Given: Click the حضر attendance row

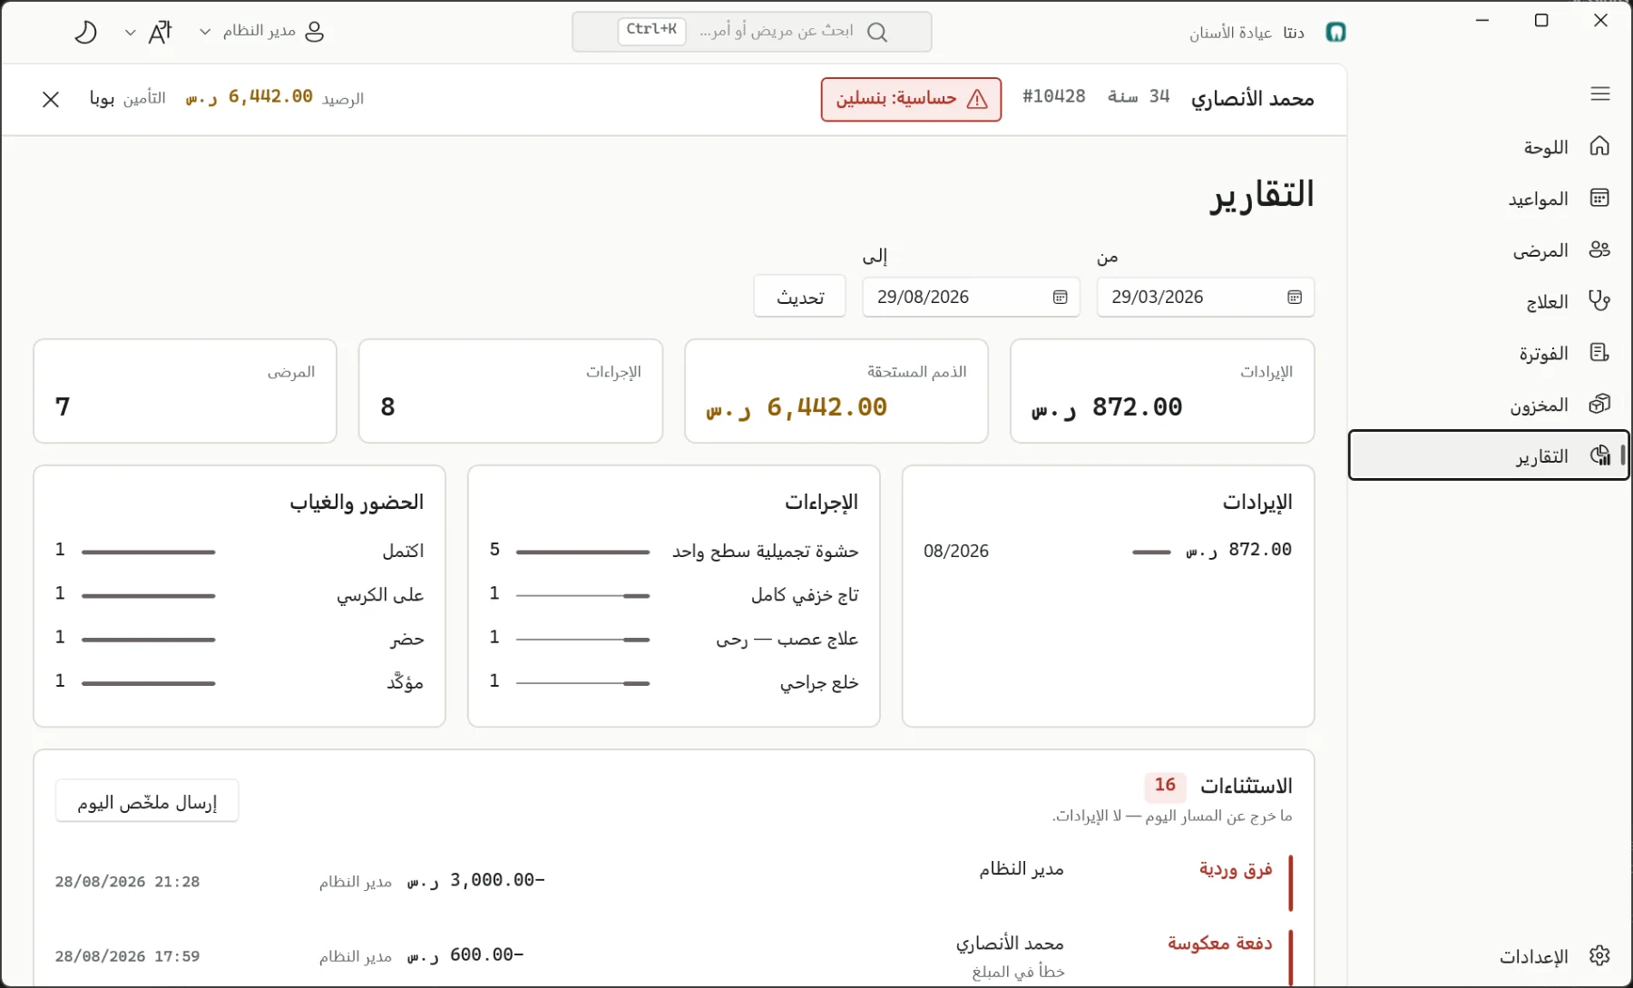Looking at the screenshot, I should tap(240, 640).
